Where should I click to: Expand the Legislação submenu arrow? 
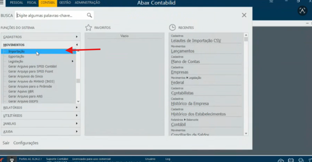click(73, 61)
